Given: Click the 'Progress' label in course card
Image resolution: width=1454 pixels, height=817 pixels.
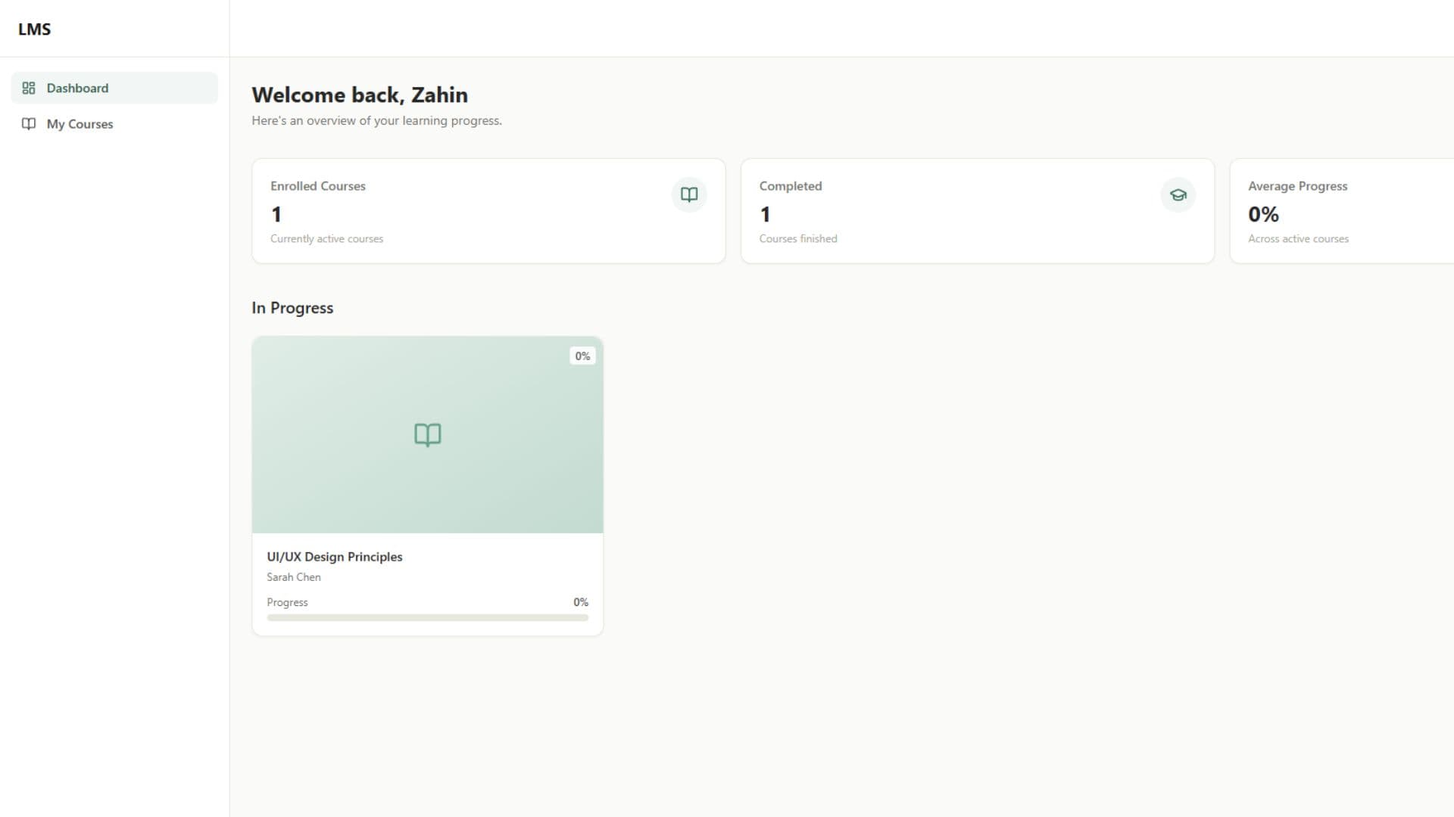Looking at the screenshot, I should point(287,602).
